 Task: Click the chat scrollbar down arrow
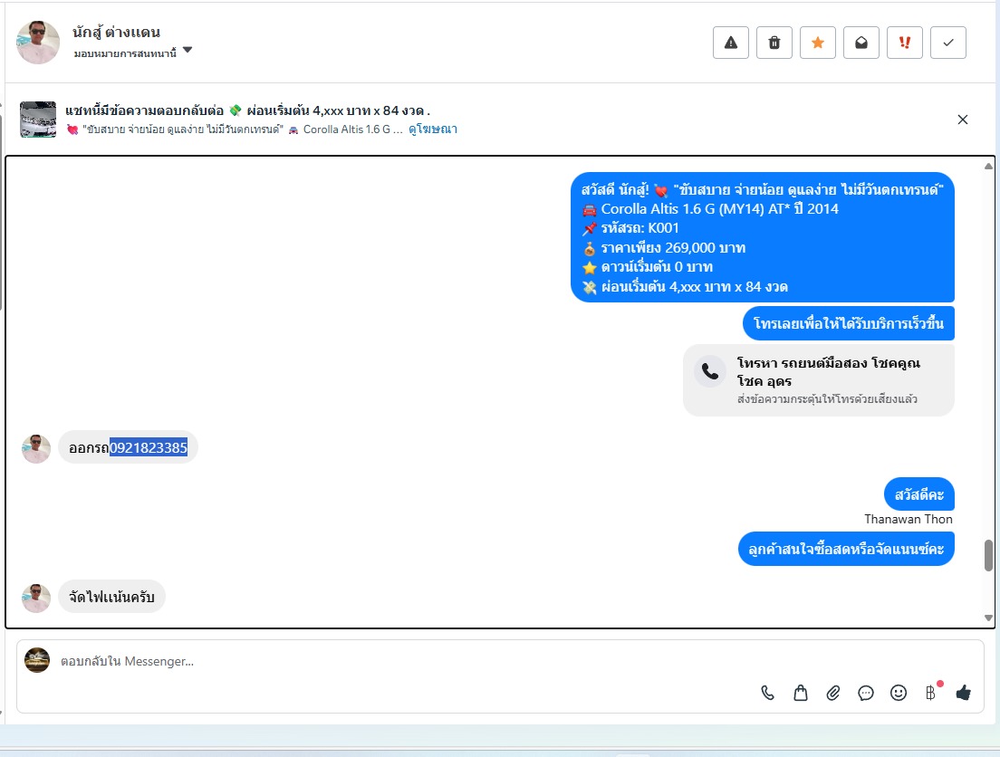coord(988,618)
